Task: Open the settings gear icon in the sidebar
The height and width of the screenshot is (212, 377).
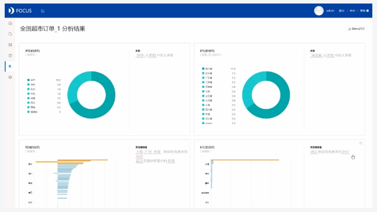Action: [10, 77]
